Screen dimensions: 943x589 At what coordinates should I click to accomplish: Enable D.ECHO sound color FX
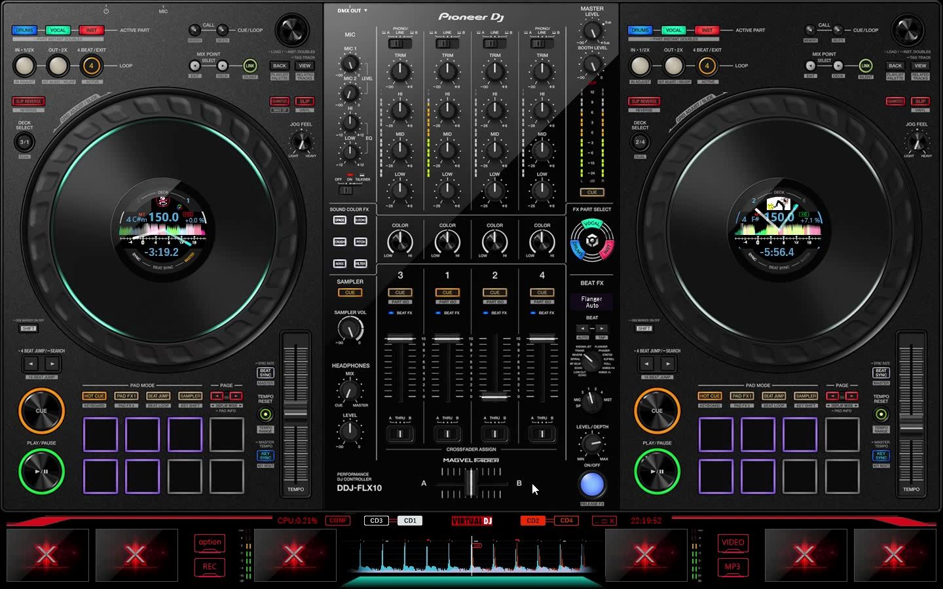click(360, 221)
